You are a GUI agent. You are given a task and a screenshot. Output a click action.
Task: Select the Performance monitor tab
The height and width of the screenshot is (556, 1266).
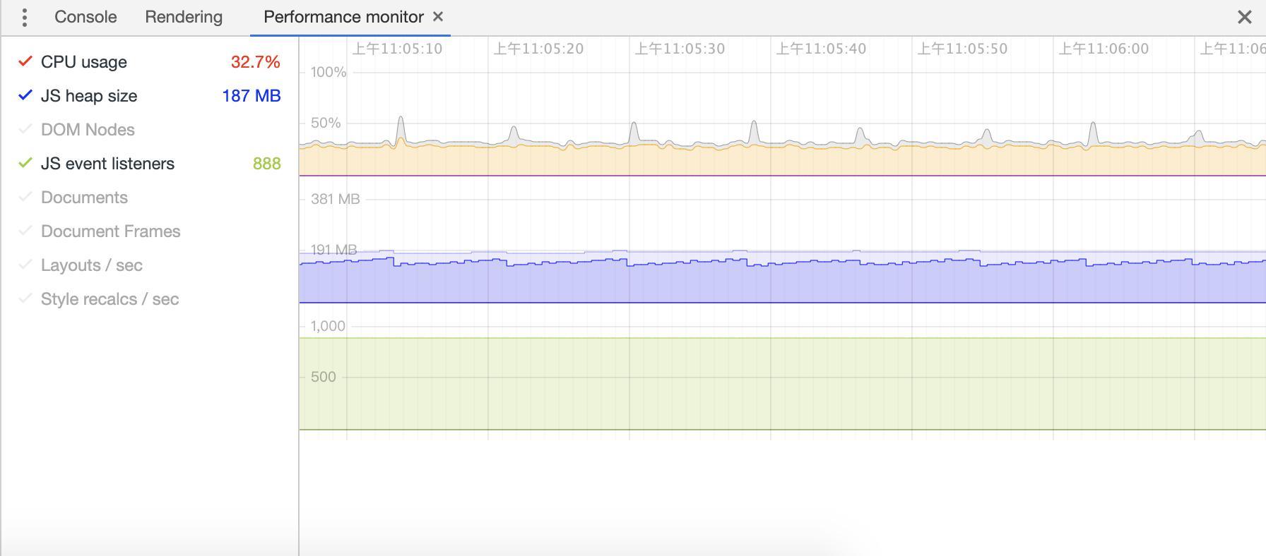[x=343, y=17]
